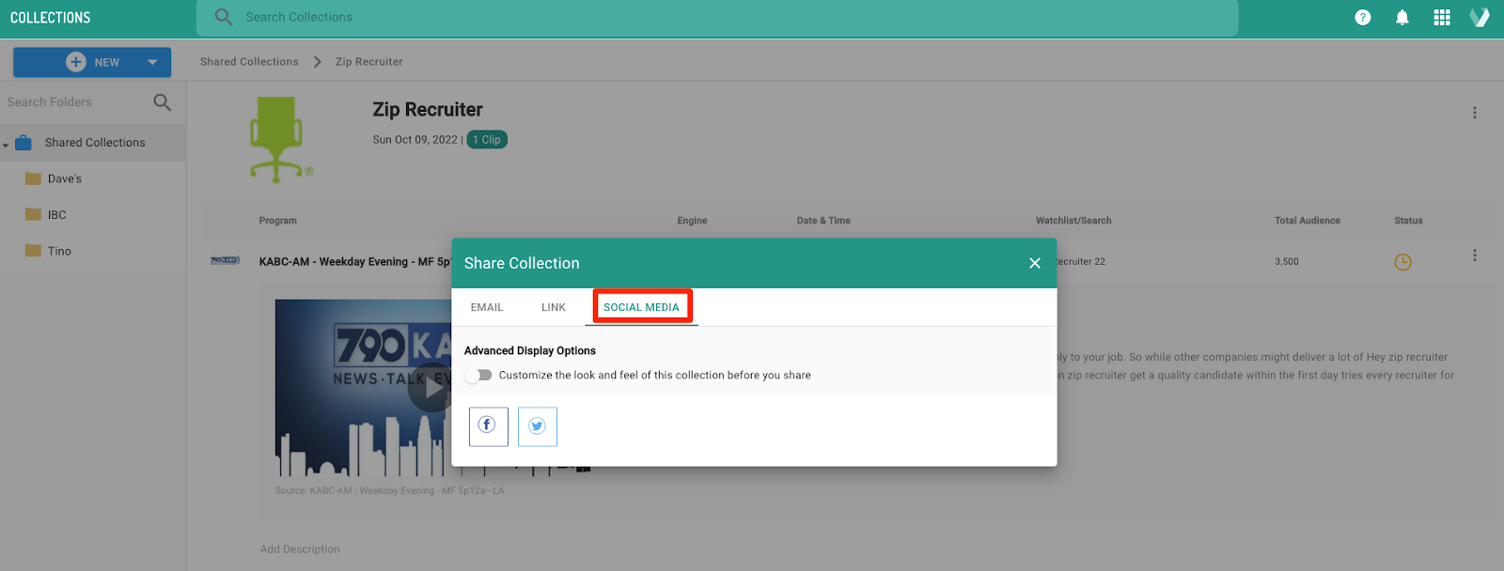Click the Total Audience column header
This screenshot has width=1504, height=571.
(x=1308, y=221)
